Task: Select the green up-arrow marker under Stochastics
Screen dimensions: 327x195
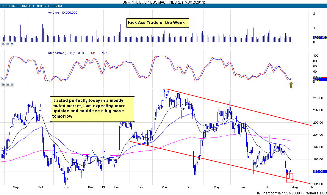Action: pos(291,85)
